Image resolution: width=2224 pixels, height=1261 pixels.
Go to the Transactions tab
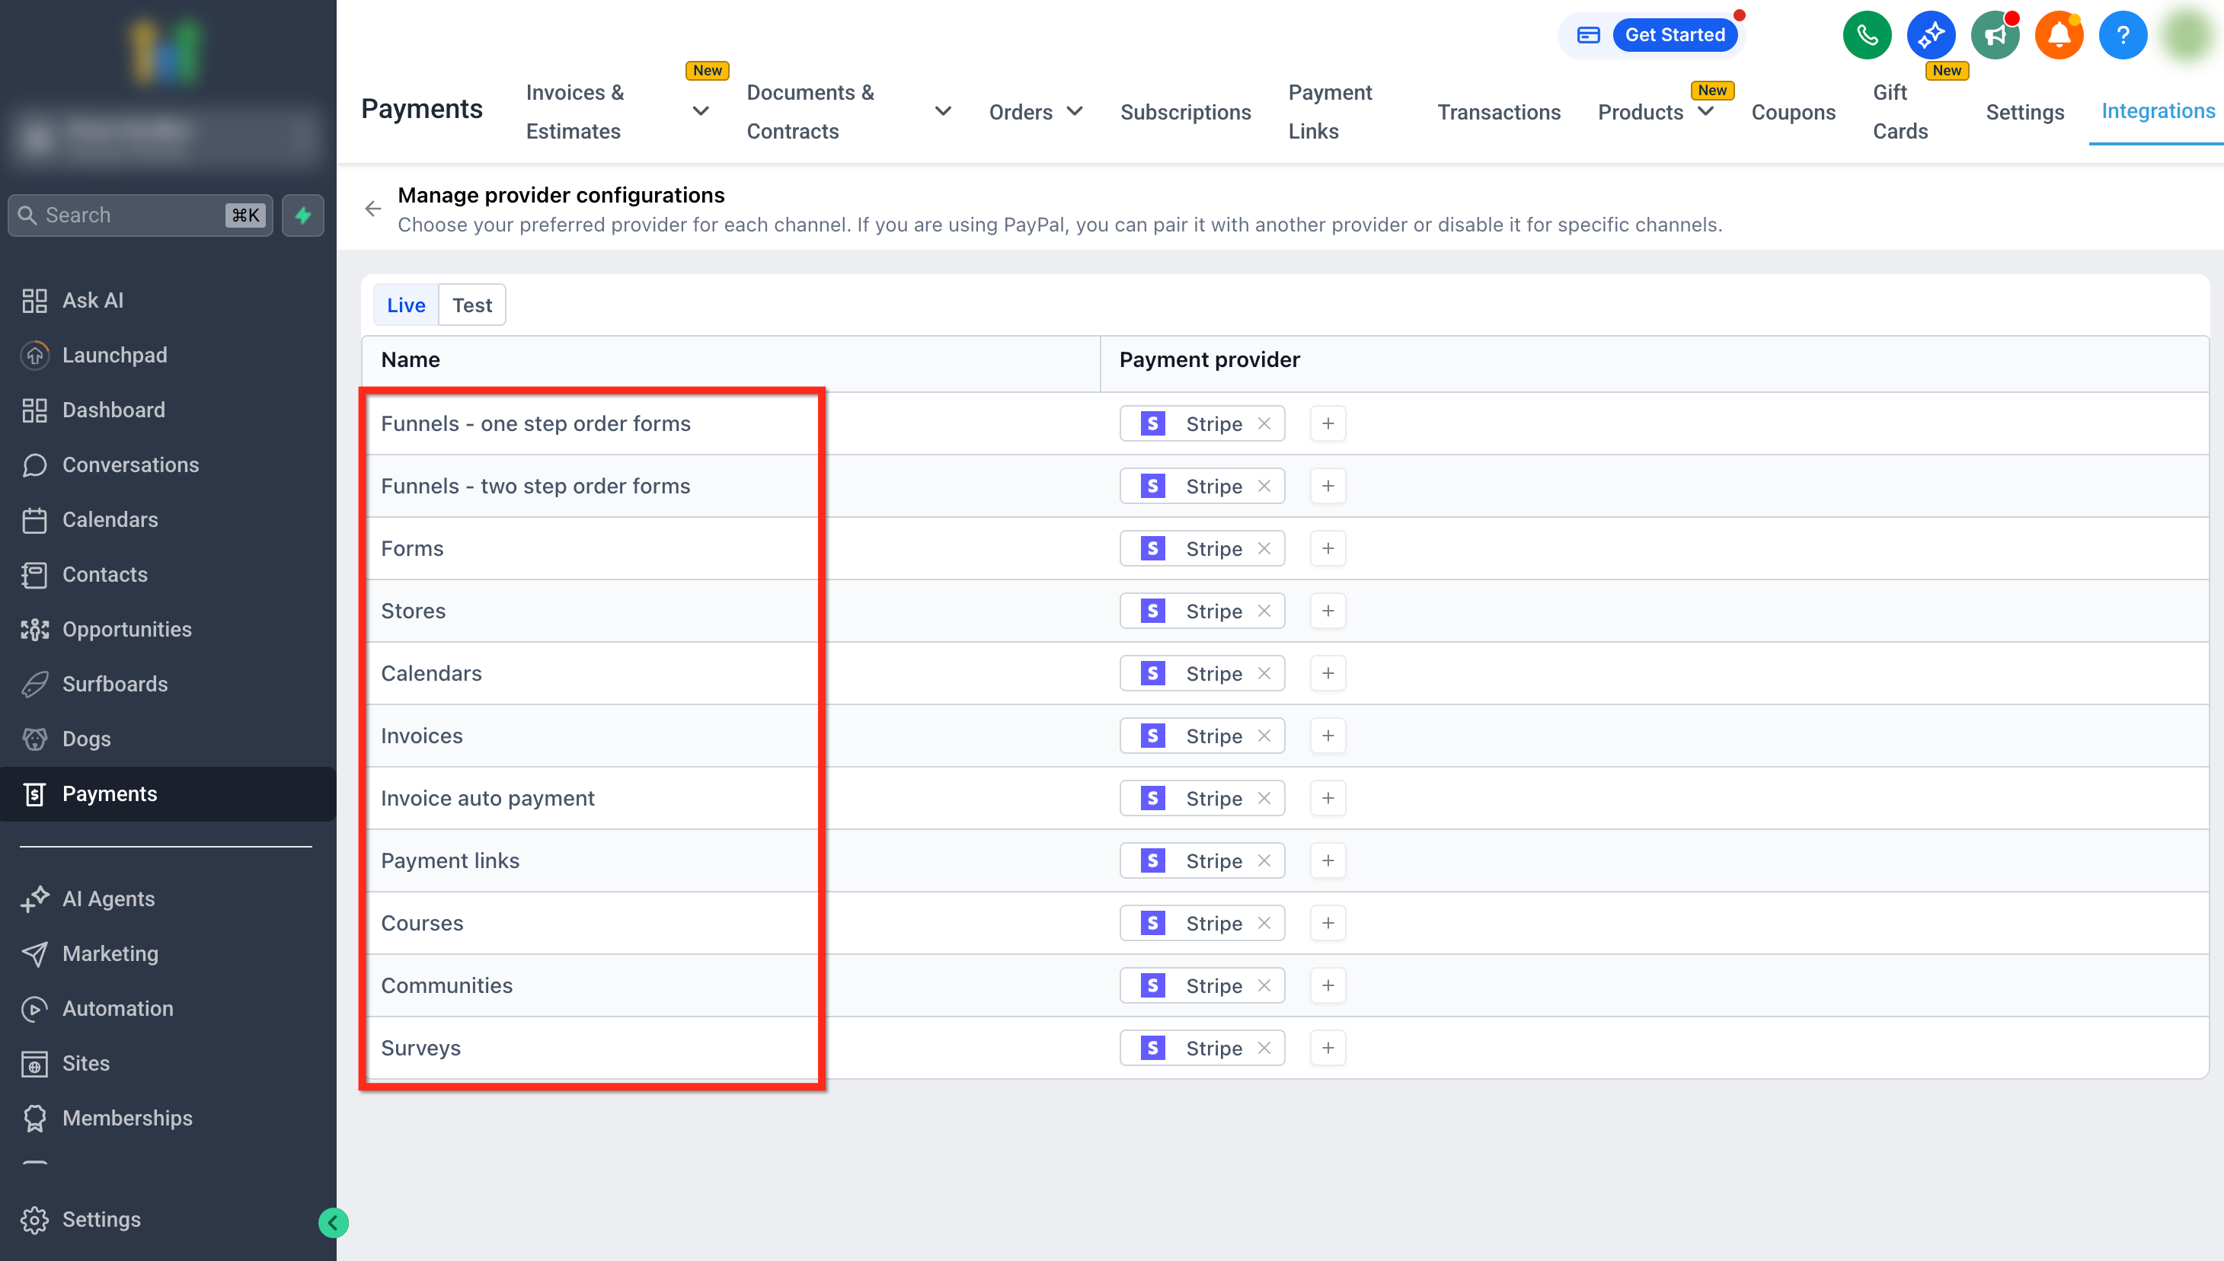tap(1498, 112)
